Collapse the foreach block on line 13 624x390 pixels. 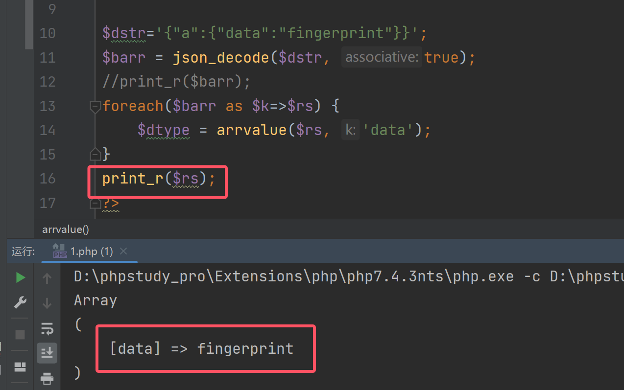pos(95,106)
